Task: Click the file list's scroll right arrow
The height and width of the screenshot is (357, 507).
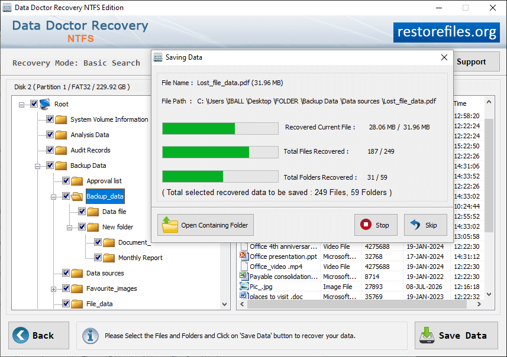Action: pos(479,304)
